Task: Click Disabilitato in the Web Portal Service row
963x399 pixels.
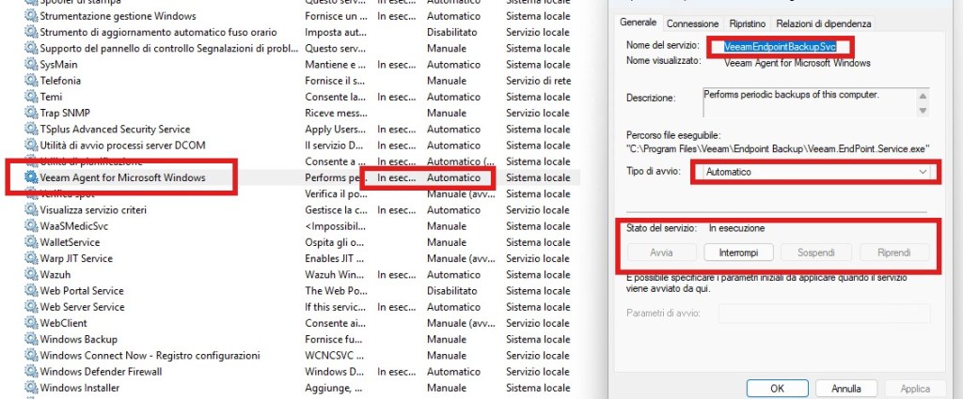Action: coord(452,290)
